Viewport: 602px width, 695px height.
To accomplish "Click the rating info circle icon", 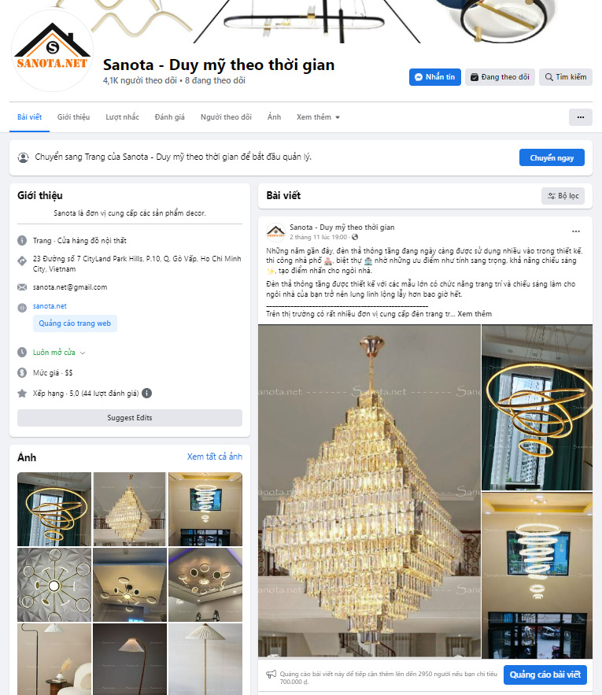I will (146, 394).
